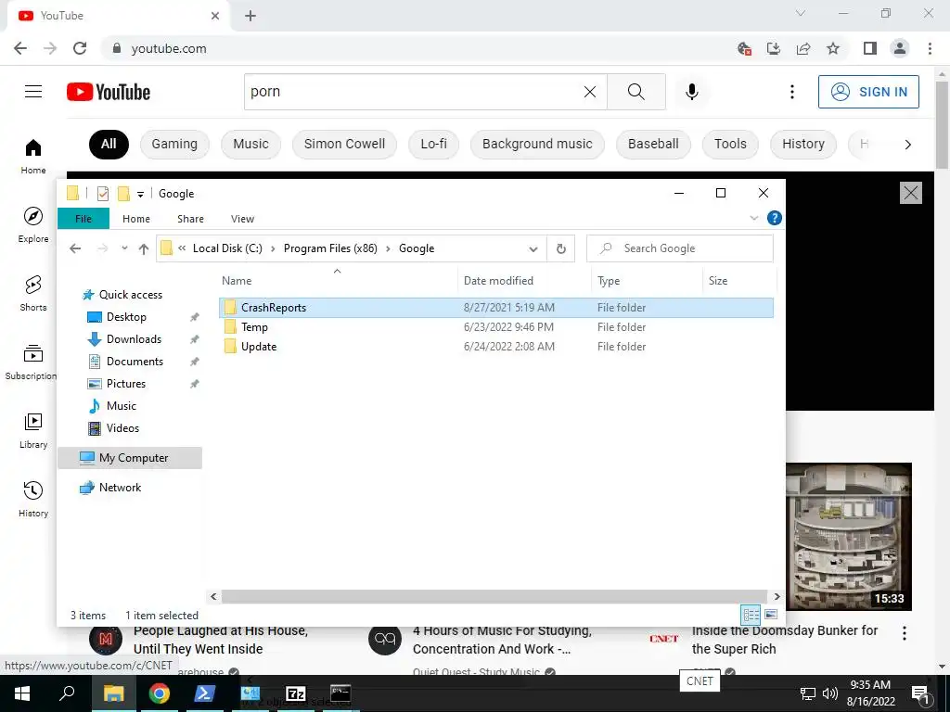Go back in the Chrome browser
Image resolution: width=950 pixels, height=712 pixels.
pyautogui.click(x=20, y=48)
